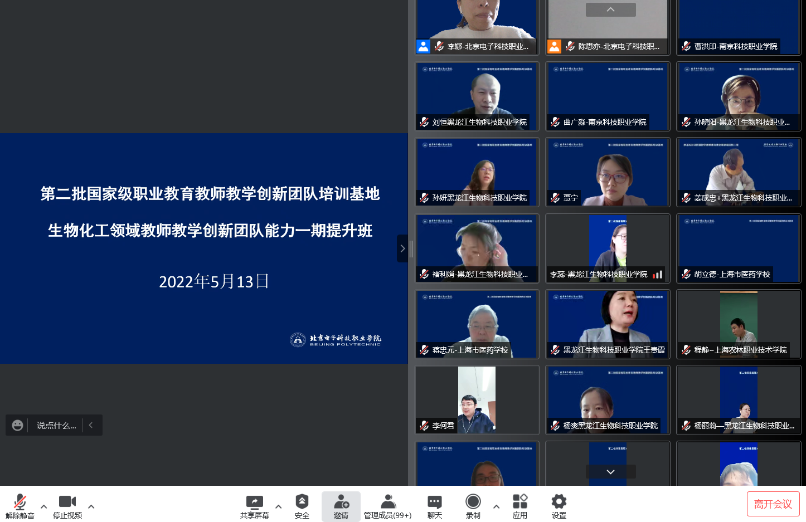Unmute microphone with 解除静音 button

tap(20, 506)
